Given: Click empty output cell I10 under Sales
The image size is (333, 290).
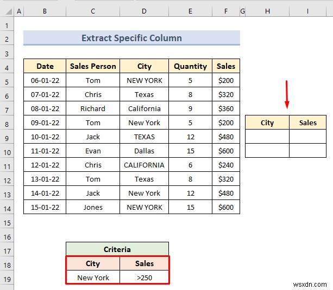Looking at the screenshot, I should (x=307, y=151).
